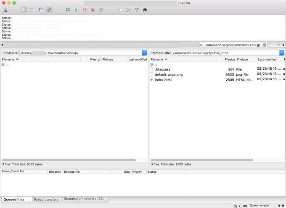Viewport: 286px width, 208px height.
Task: Click the 2609 filesize value
Action: 230,80
